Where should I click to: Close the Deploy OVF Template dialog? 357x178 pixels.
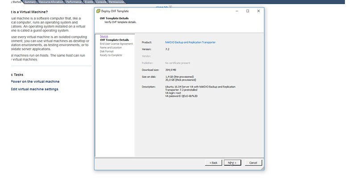click(x=258, y=11)
